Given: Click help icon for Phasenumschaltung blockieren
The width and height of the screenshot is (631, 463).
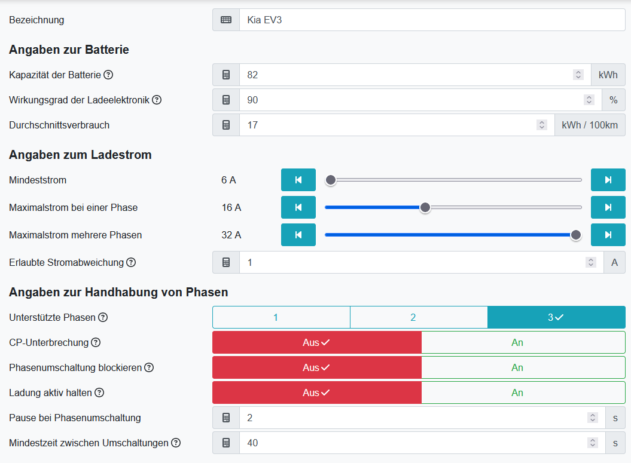Looking at the screenshot, I should click(149, 368).
